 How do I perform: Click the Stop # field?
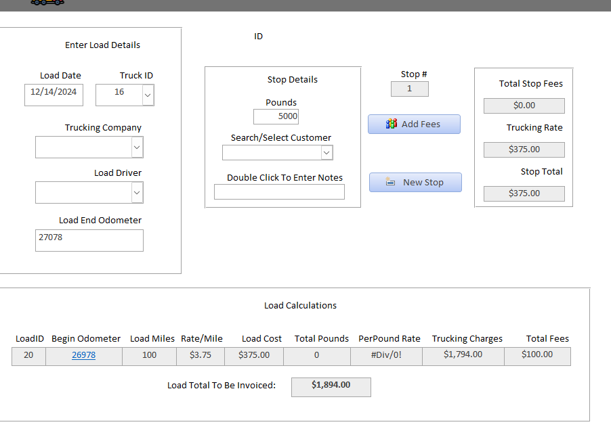click(x=409, y=89)
